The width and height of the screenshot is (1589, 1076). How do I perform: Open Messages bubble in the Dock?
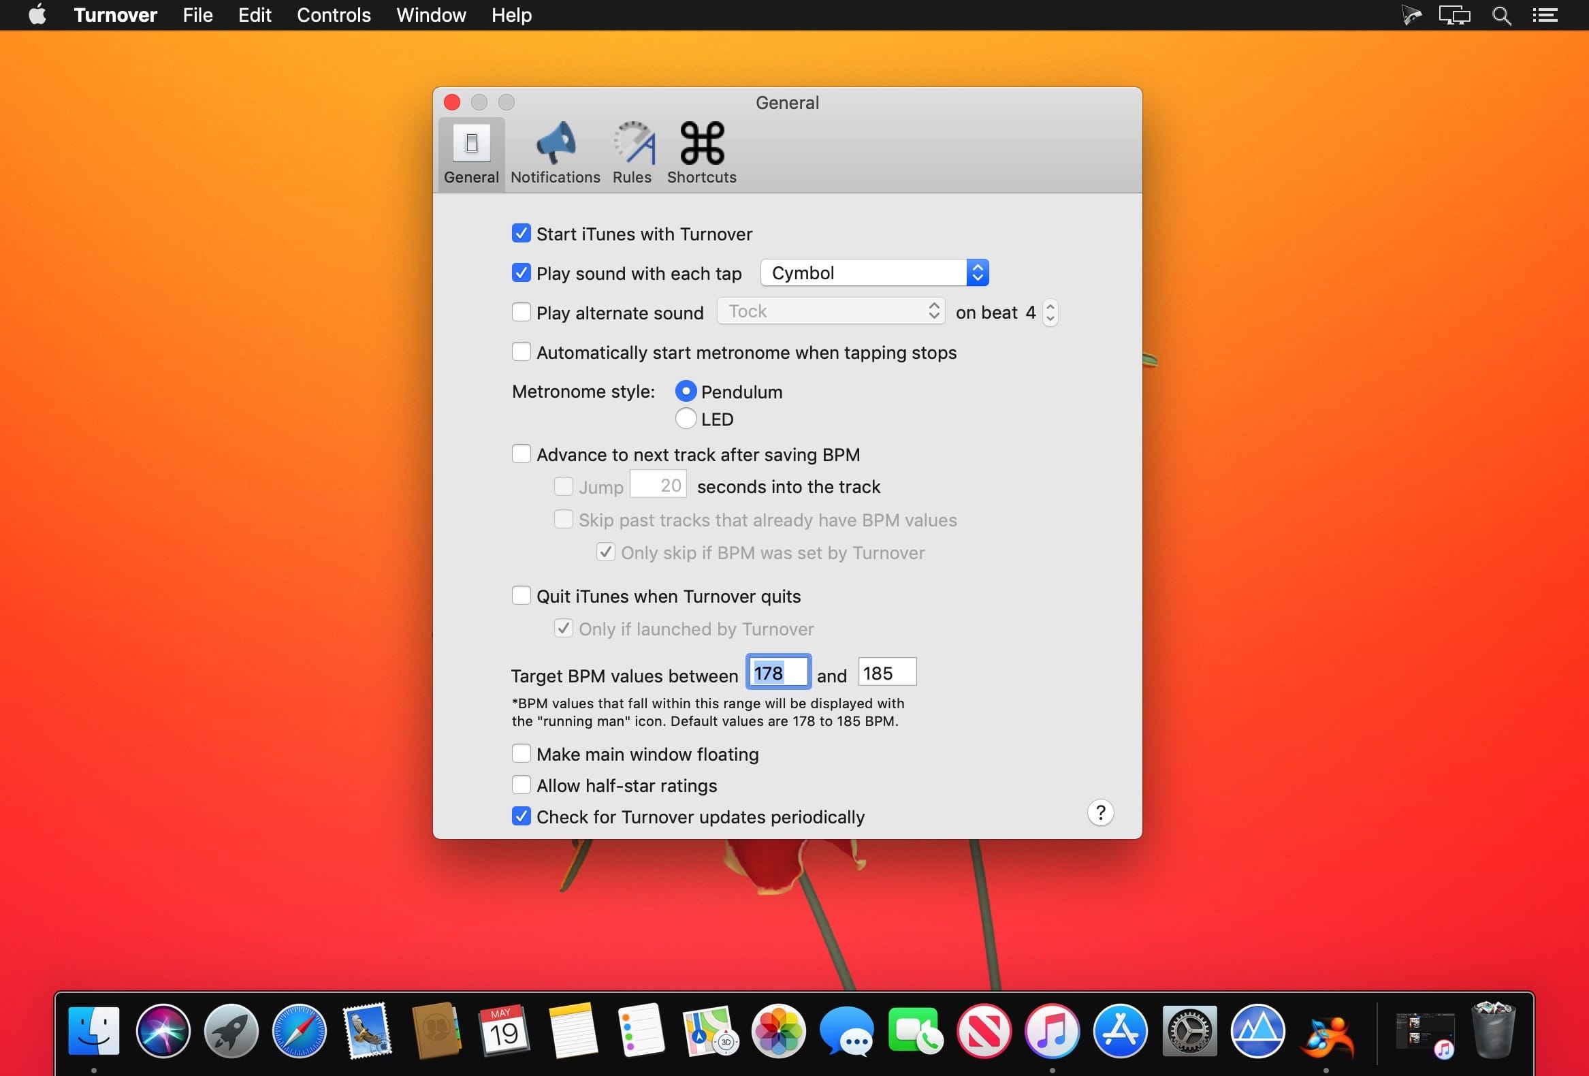pos(846,1031)
